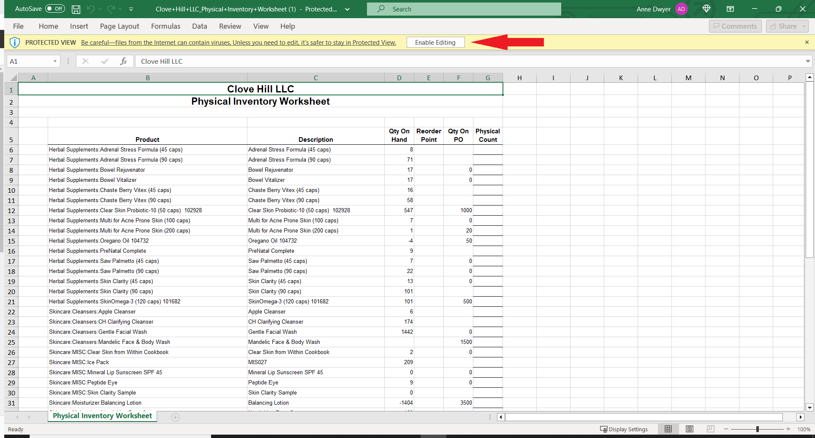The image size is (815, 438).
Task: Expand the file name dropdown in title bar
Action: pyautogui.click(x=347, y=9)
